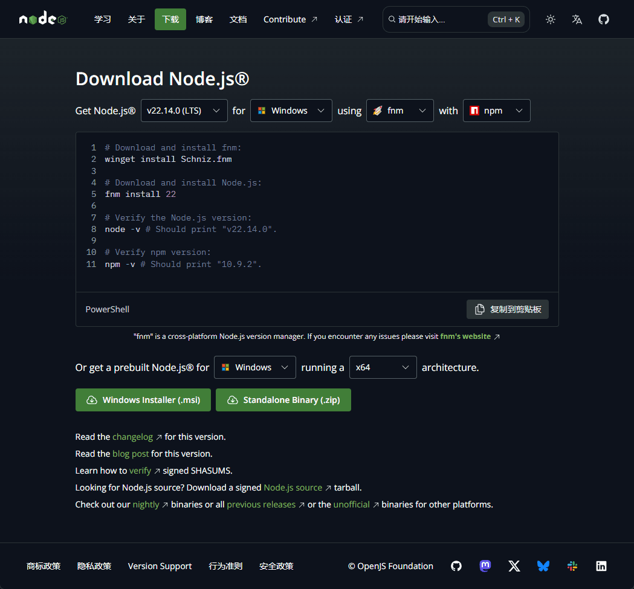Toggle the light/dark theme sun icon
This screenshot has width=634, height=589.
tap(551, 19)
